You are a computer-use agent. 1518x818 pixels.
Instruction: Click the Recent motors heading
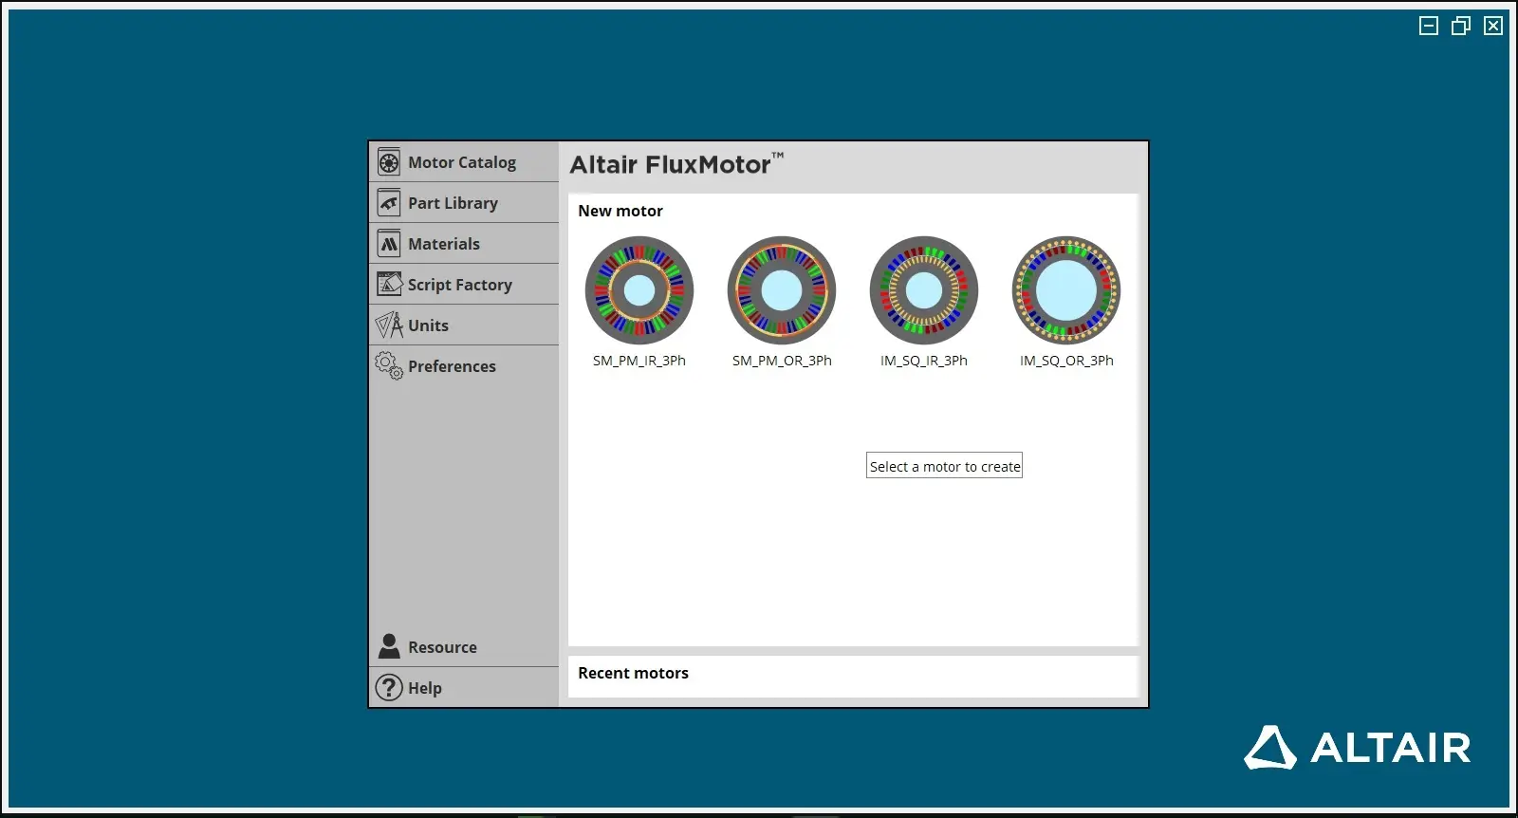click(x=633, y=673)
